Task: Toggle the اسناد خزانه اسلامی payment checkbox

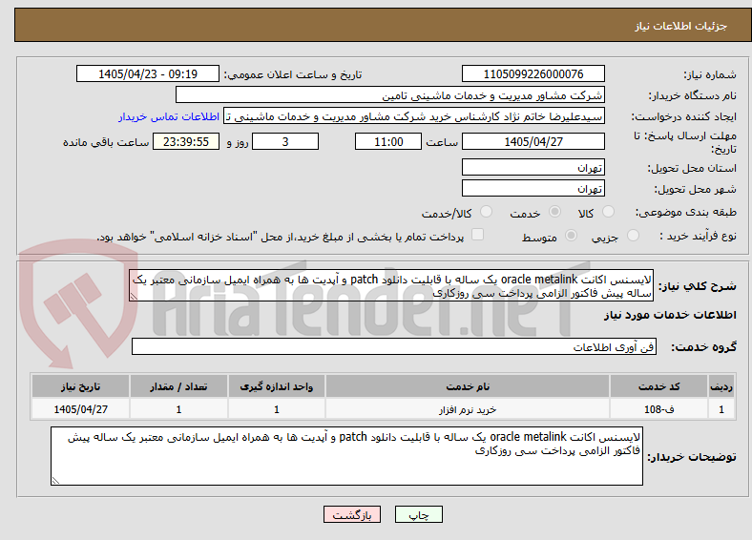Action: tap(477, 235)
